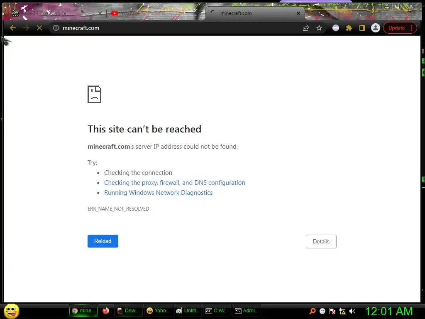The image size is (425, 319).
Task: Open the profile avatar menu
Action: tap(375, 28)
